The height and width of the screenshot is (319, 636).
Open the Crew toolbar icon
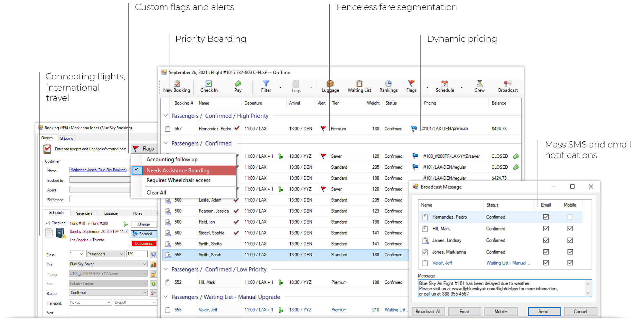pos(480,84)
